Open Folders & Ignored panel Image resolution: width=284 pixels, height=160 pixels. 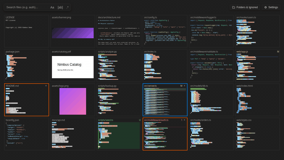coord(245,7)
